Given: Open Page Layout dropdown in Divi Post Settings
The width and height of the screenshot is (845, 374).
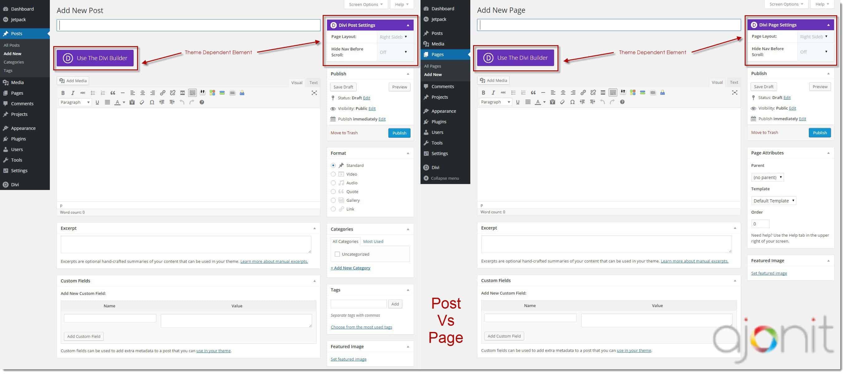Looking at the screenshot, I should point(393,37).
